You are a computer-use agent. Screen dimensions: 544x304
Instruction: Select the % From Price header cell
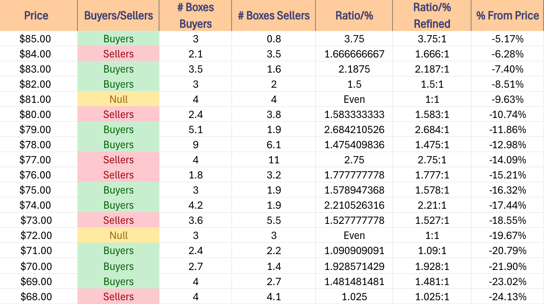point(507,16)
